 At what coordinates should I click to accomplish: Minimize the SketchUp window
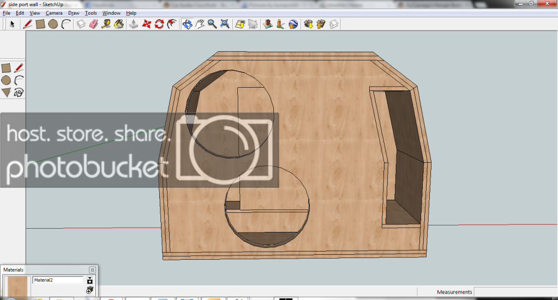(x=520, y=4)
